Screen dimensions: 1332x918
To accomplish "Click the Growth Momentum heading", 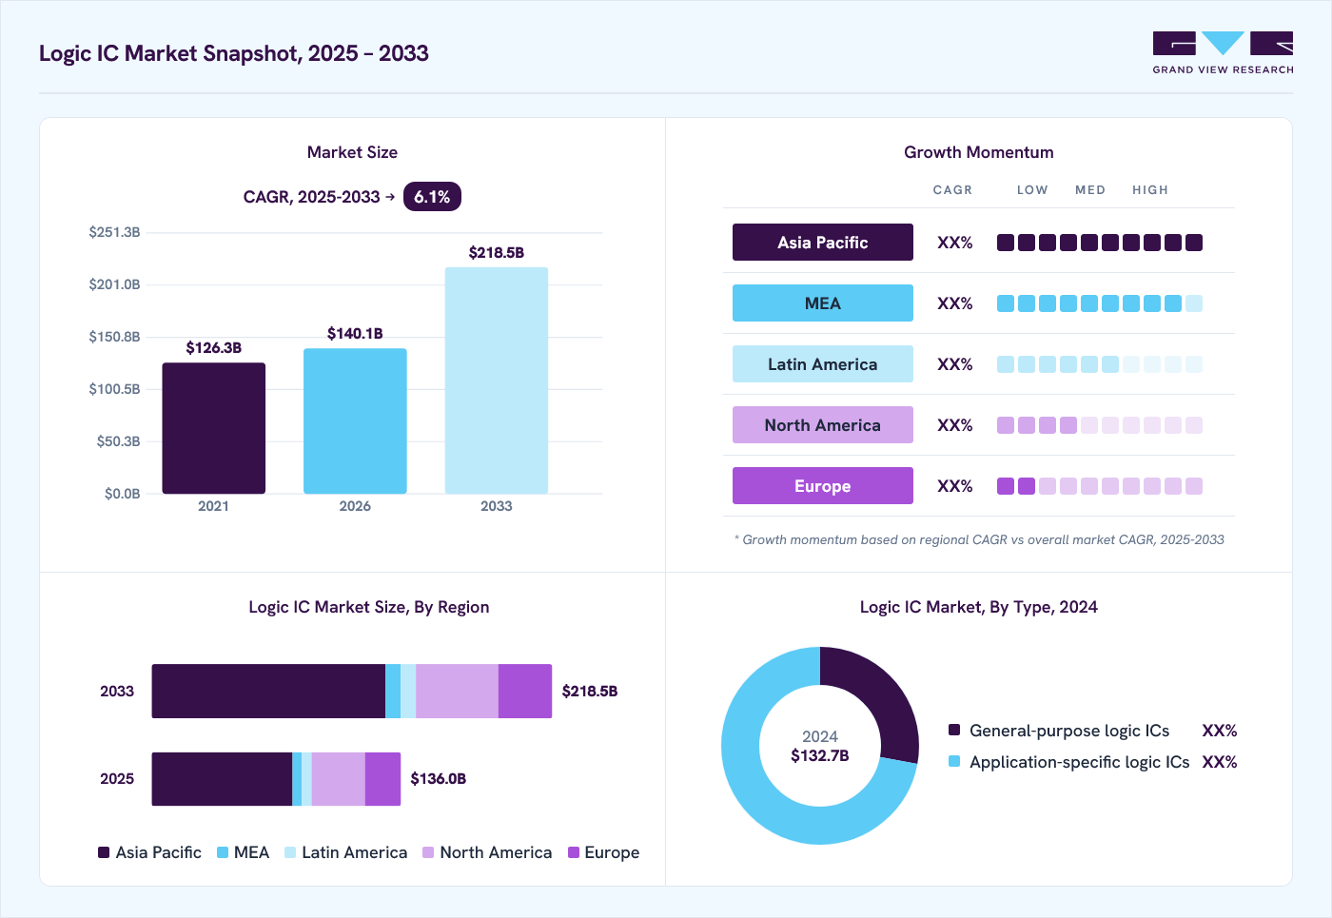I will 979,152.
